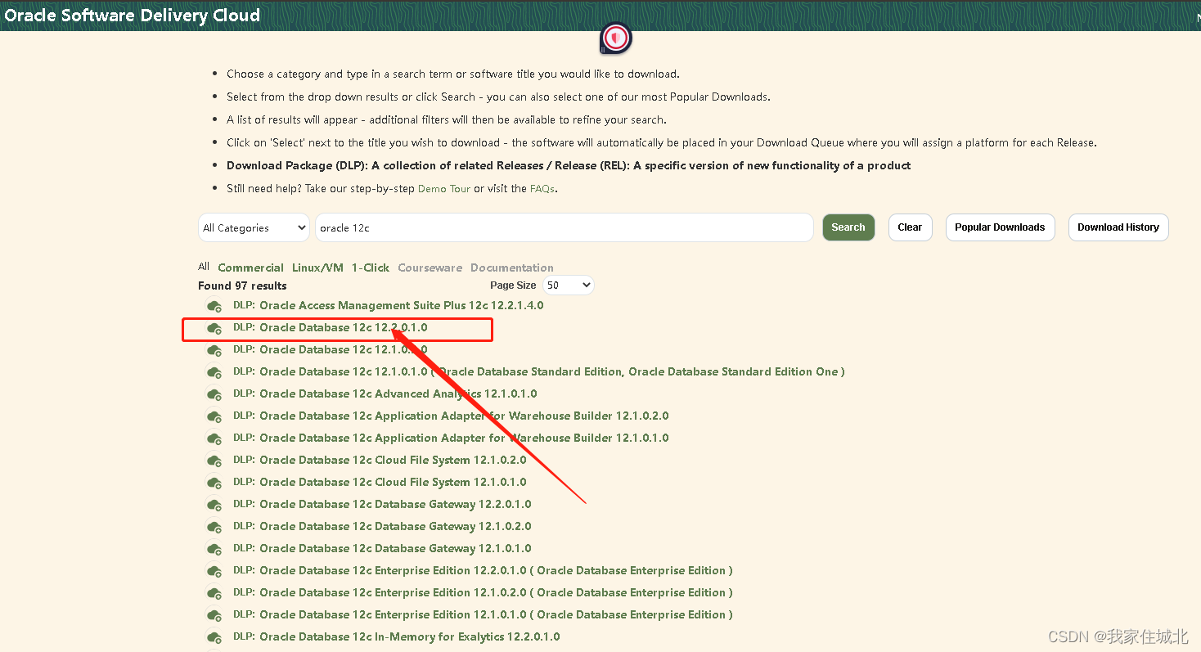Click cloud download icon for Oracle Database 12c 12.2.0.1.0
This screenshot has height=652, width=1201.
(x=214, y=328)
